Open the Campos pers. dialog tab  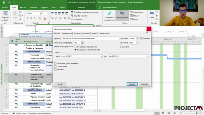104,33
